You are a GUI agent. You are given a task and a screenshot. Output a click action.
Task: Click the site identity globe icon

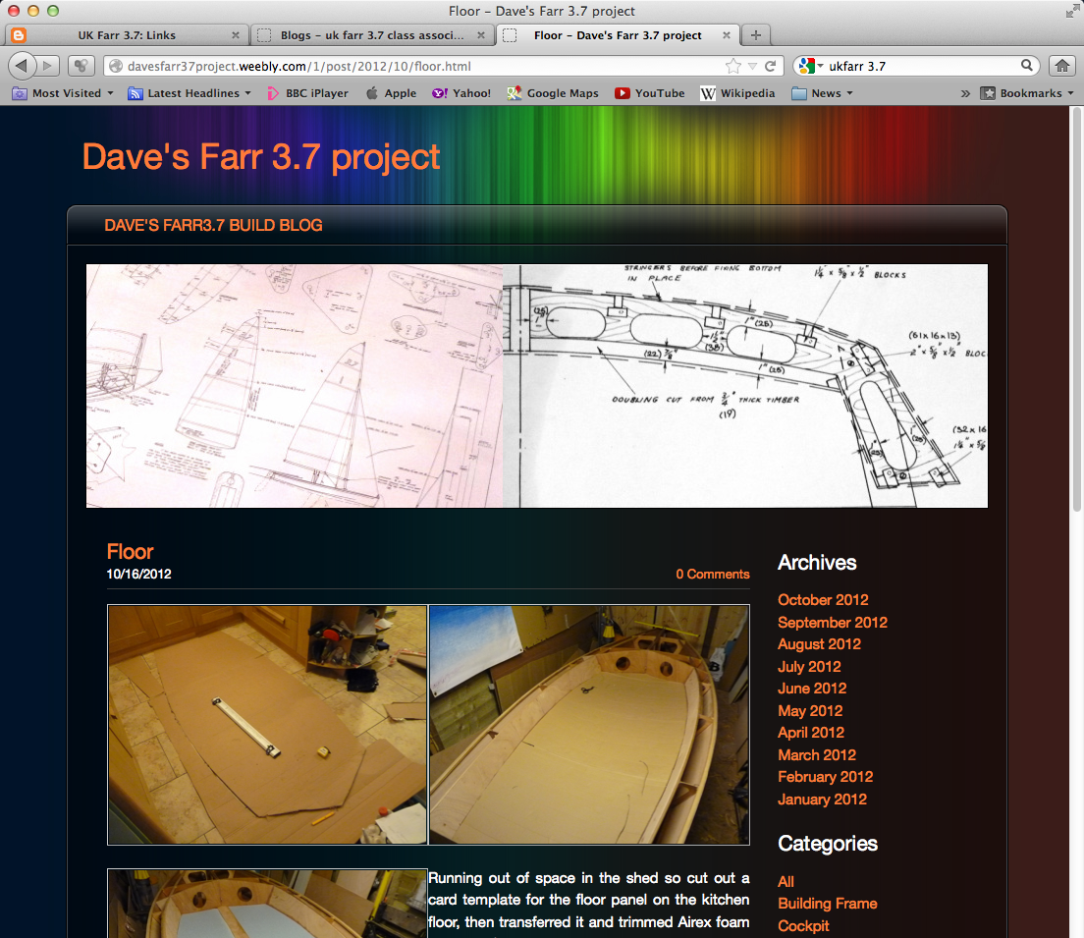tap(116, 67)
